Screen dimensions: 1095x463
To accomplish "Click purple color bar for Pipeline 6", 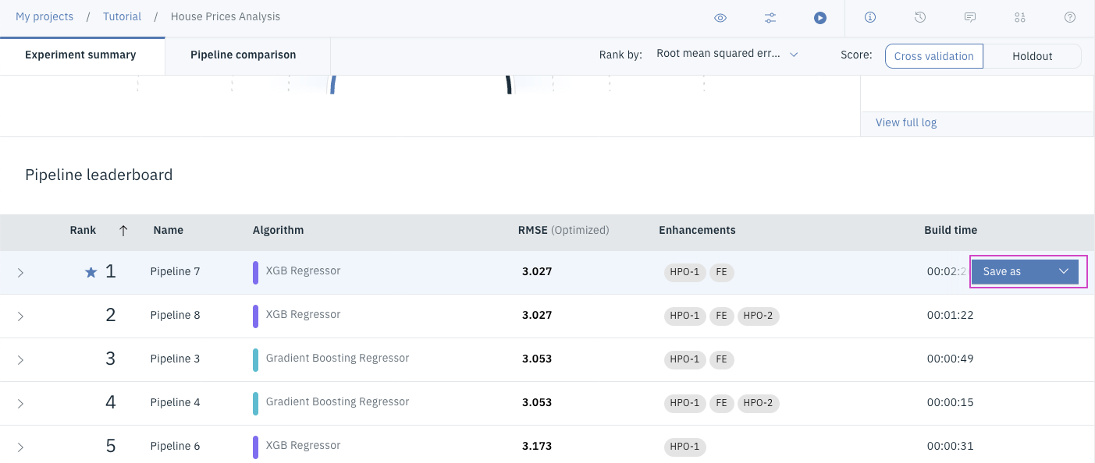I will tap(255, 447).
